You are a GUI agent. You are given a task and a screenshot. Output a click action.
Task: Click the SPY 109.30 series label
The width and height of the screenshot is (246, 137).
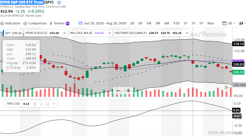13,33
